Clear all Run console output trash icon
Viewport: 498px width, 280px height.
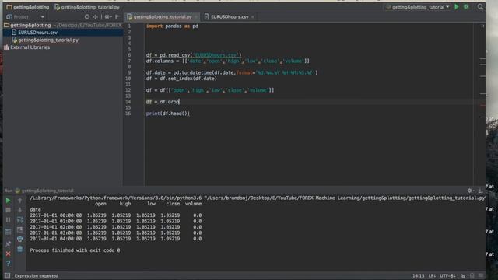point(19,249)
